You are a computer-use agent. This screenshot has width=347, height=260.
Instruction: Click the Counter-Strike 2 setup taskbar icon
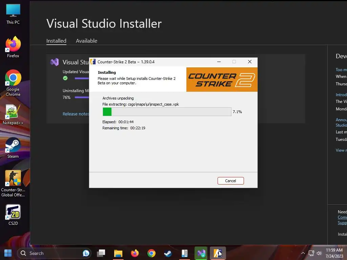(218, 253)
